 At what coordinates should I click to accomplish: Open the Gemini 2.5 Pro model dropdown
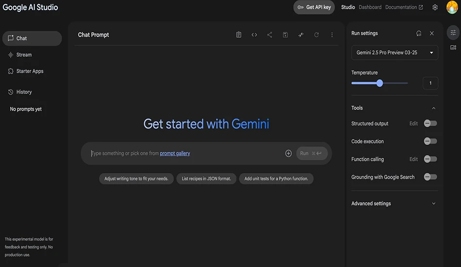pyautogui.click(x=395, y=52)
